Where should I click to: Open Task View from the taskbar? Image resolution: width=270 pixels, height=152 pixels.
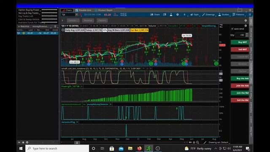[x=102, y=148]
